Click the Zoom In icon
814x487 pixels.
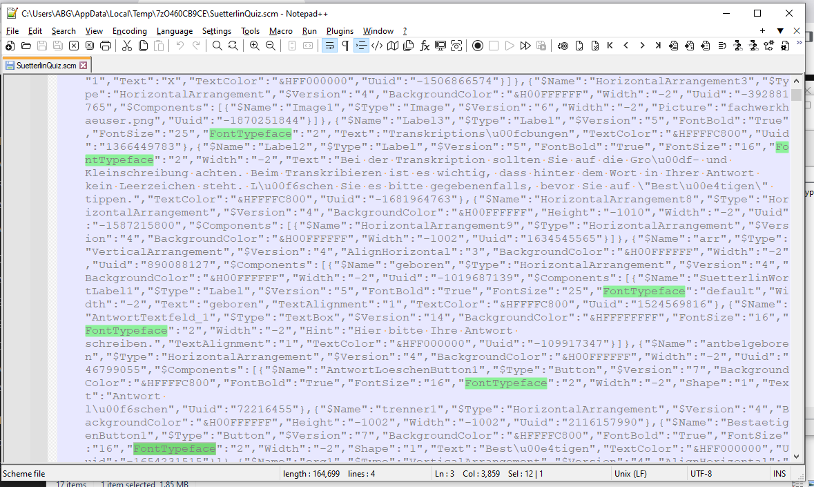click(255, 46)
